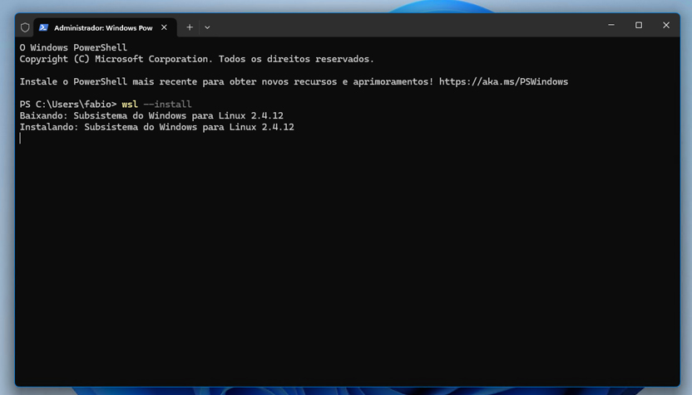Expand the new tab profile dropdown
Screen dimensions: 692x395
point(207,27)
